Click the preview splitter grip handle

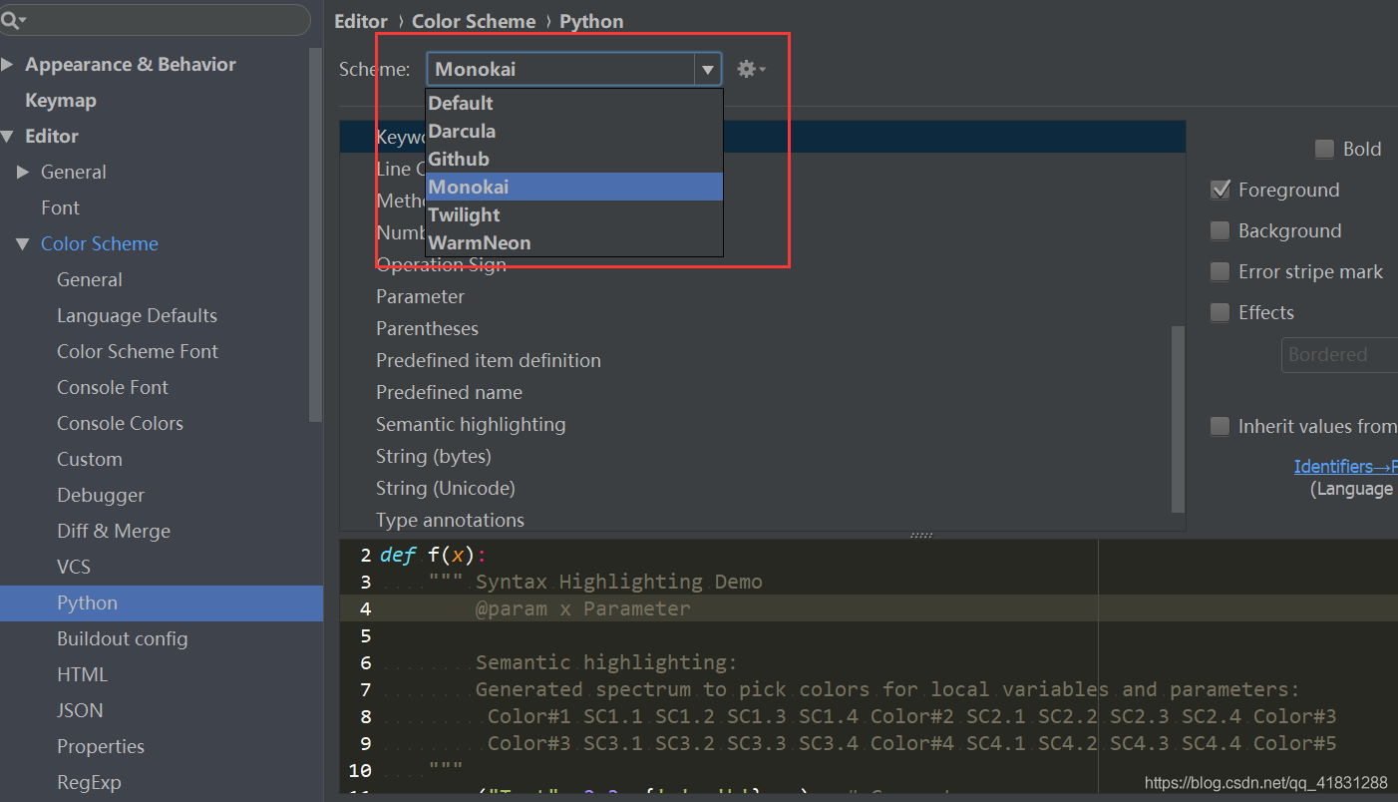[921, 536]
